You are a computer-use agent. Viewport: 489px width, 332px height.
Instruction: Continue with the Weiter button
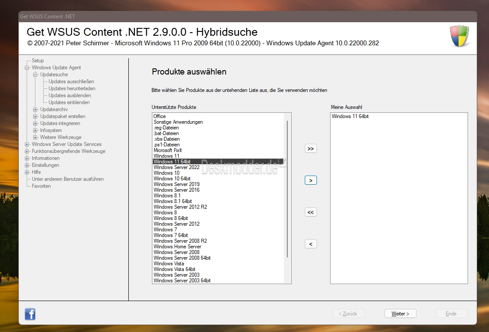pyautogui.click(x=400, y=314)
